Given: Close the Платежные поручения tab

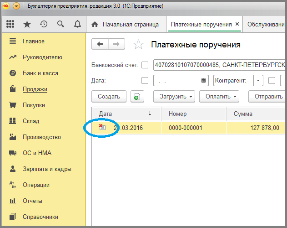Looking at the screenshot, I should (x=237, y=24).
